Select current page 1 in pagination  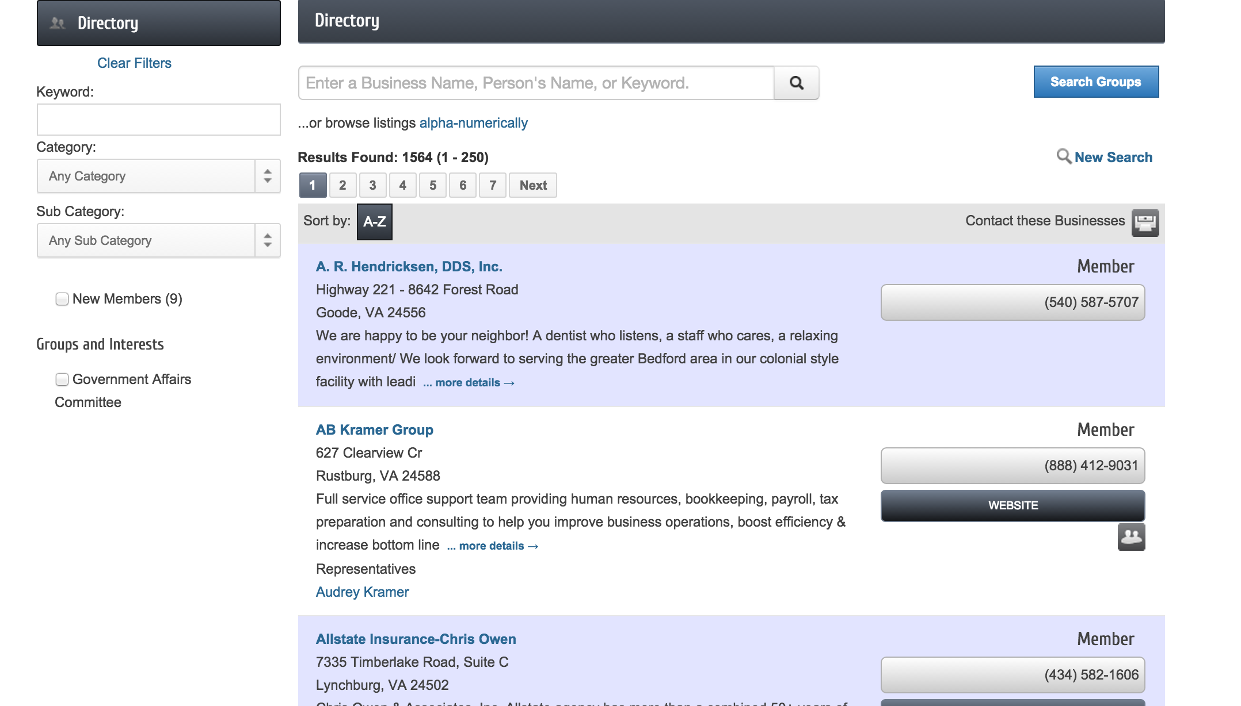pos(313,185)
